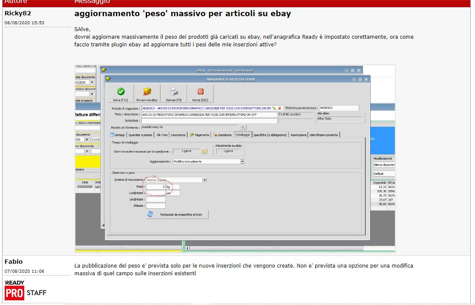Click post title 'aggiornamento peso massivo'
The height and width of the screenshot is (305, 475).
183,14
